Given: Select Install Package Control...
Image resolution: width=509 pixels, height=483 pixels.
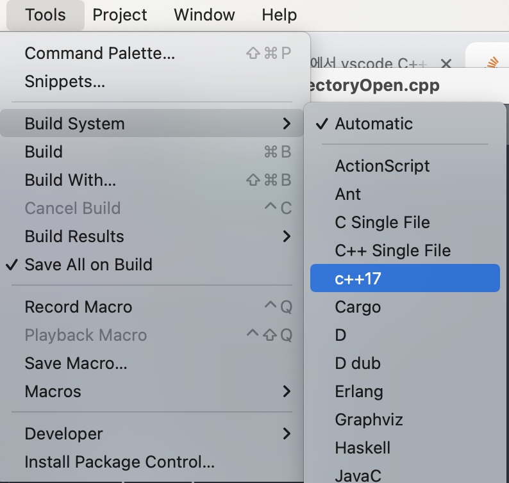Looking at the screenshot, I should 151,462.
